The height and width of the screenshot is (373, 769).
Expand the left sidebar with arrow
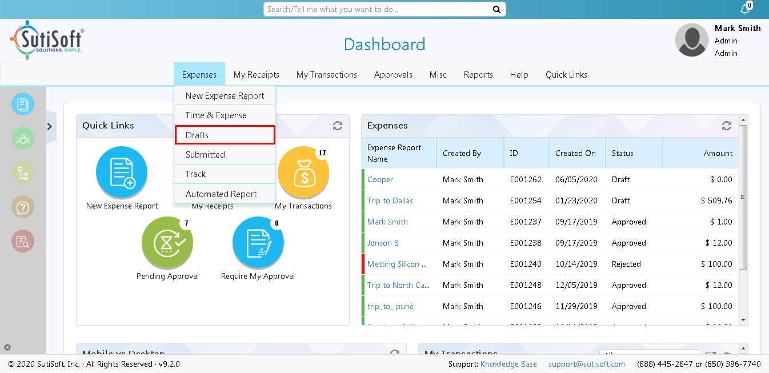pyautogui.click(x=50, y=126)
